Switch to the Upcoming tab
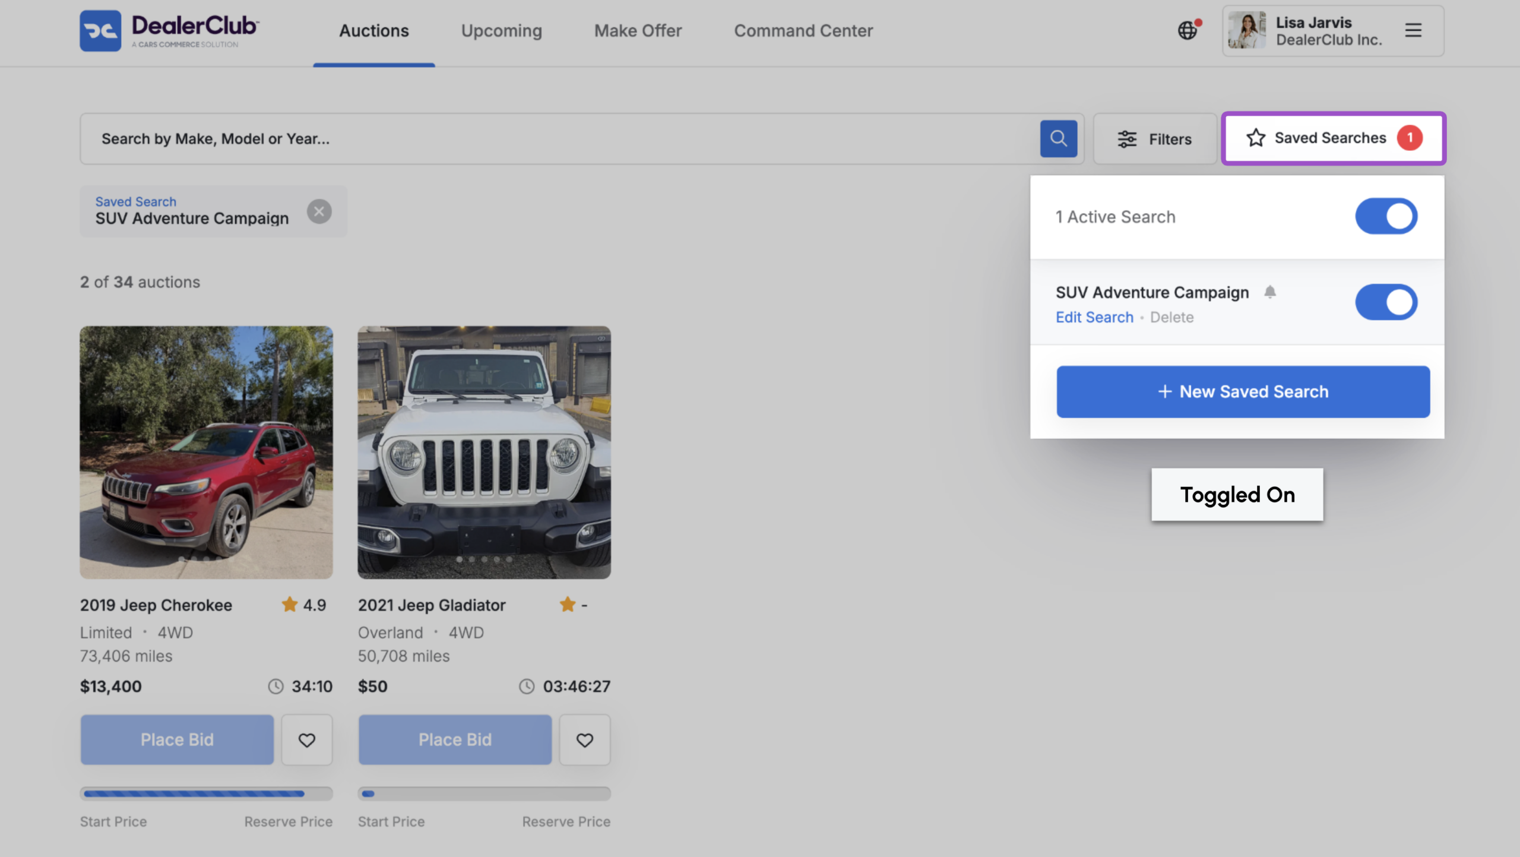The image size is (1520, 857). point(502,31)
